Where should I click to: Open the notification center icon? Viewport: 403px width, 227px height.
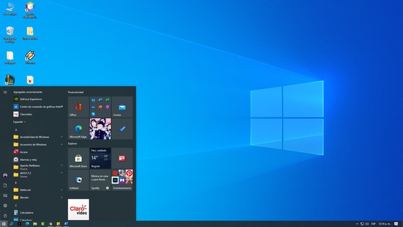[x=396, y=224]
